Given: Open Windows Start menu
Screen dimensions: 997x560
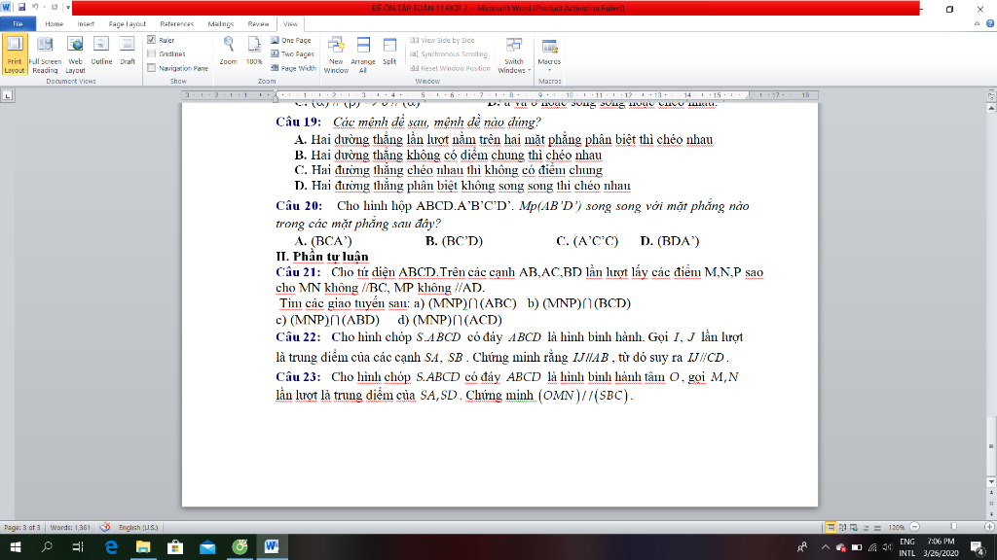Looking at the screenshot, I should point(16,546).
